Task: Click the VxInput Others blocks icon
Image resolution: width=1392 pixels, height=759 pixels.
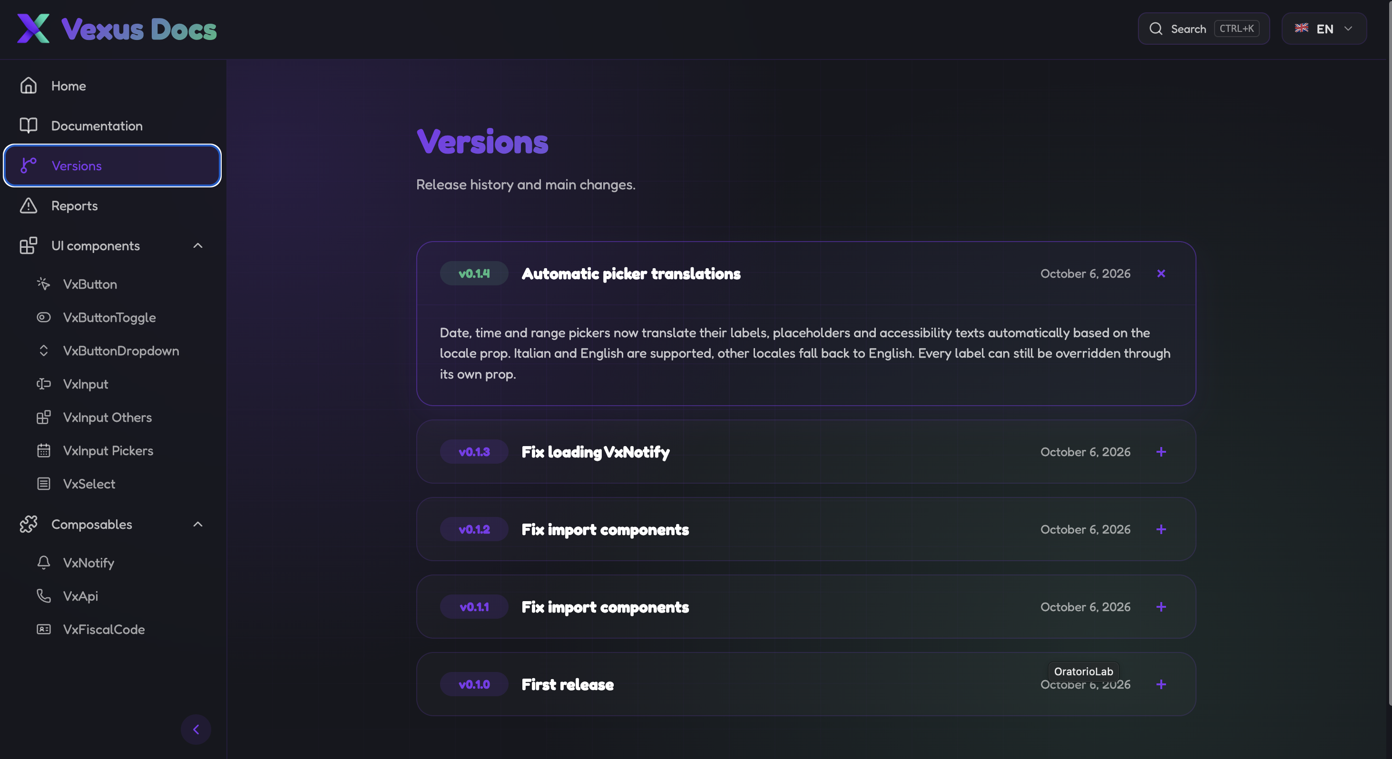Action: (x=43, y=417)
